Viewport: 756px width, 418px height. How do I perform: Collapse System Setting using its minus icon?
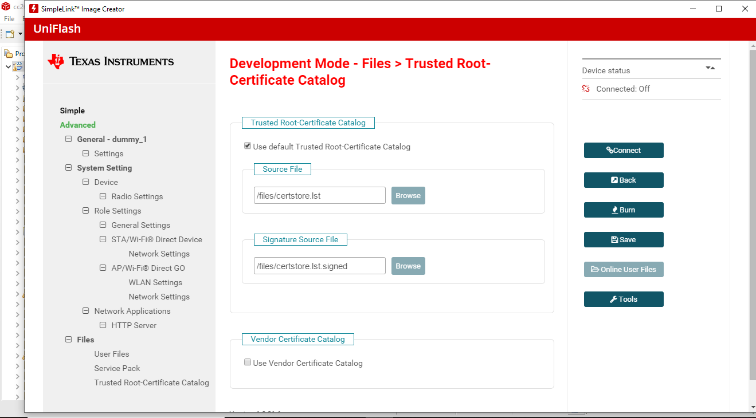click(x=68, y=168)
